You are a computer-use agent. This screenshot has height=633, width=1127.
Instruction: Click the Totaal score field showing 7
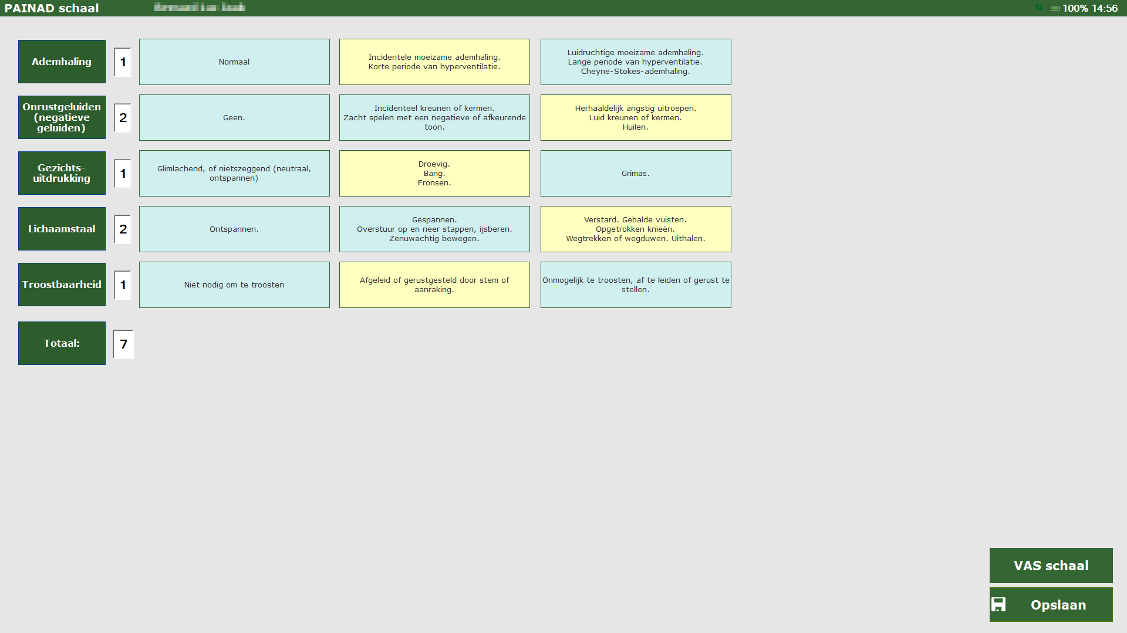coord(123,344)
